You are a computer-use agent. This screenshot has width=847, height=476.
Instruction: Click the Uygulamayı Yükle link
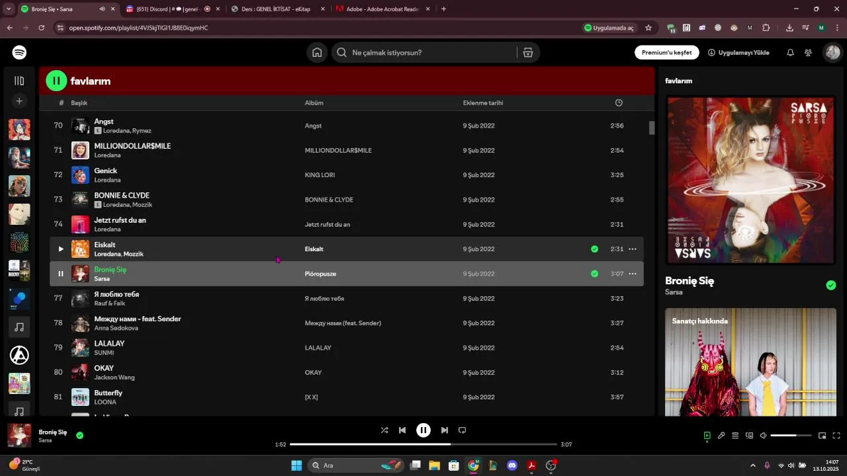(738, 52)
